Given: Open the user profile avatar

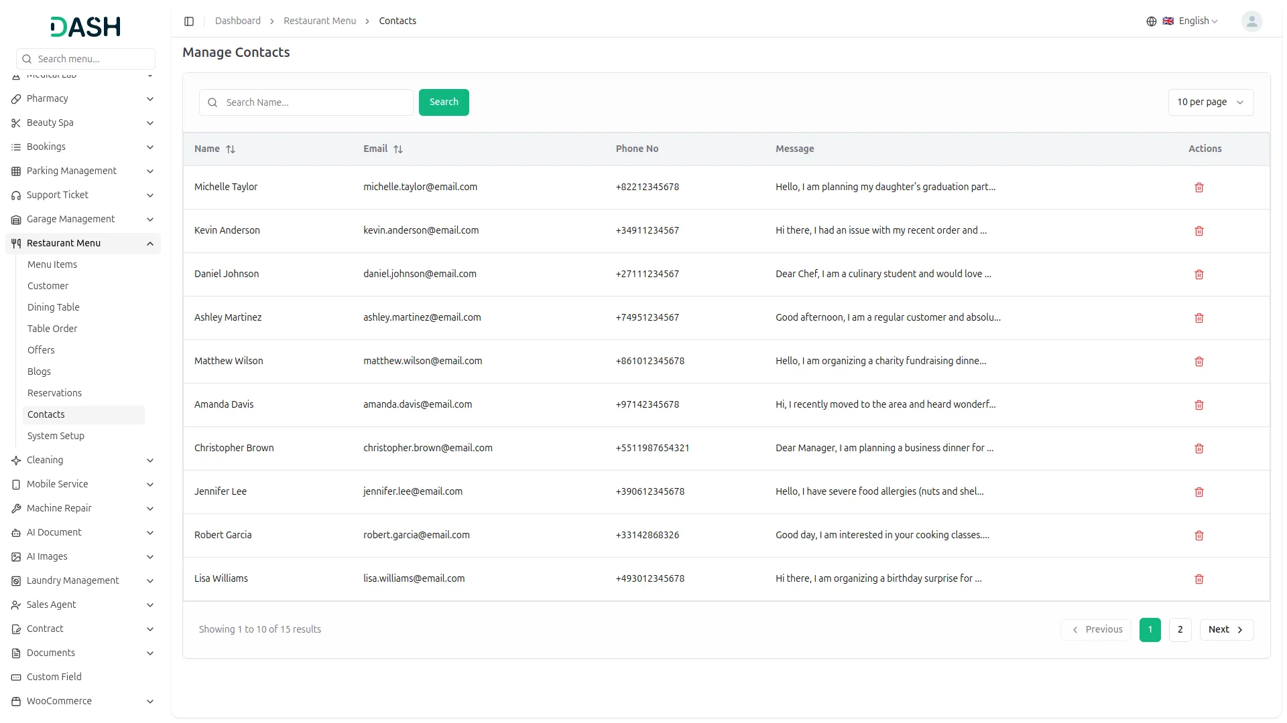Looking at the screenshot, I should 1251,21.
